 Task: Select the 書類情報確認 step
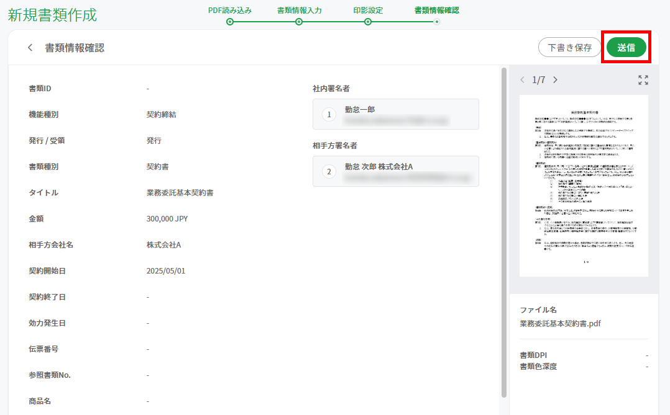[437, 11]
